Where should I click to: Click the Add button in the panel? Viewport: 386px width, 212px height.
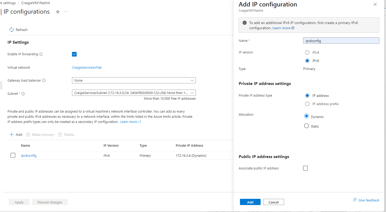click(250, 202)
